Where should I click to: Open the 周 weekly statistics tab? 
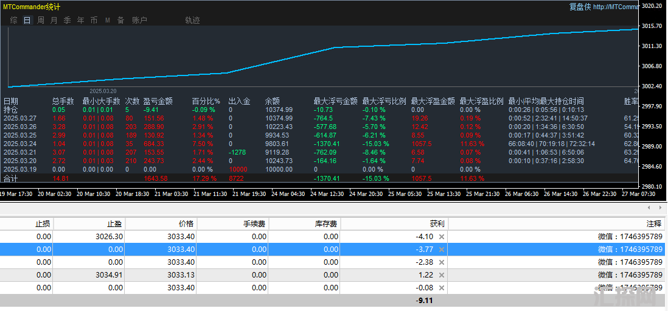(40, 20)
